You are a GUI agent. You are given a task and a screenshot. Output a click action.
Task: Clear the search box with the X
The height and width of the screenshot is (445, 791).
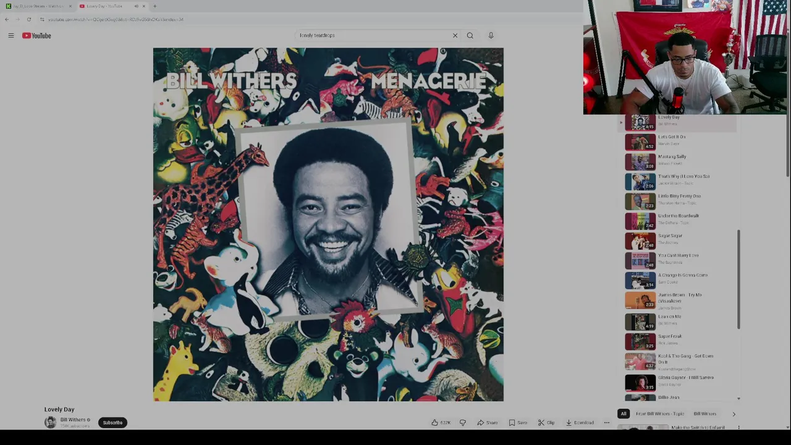[x=455, y=35]
